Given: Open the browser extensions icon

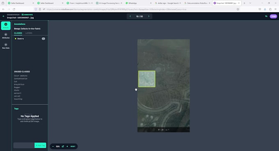Looking at the screenshot, I should point(270,9).
